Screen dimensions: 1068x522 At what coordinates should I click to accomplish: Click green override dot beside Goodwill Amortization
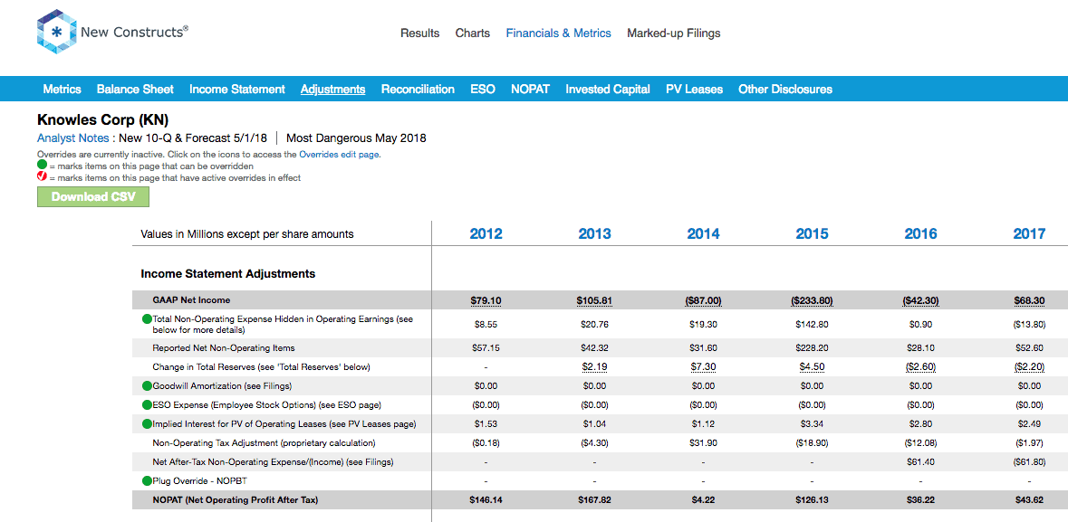(x=147, y=386)
